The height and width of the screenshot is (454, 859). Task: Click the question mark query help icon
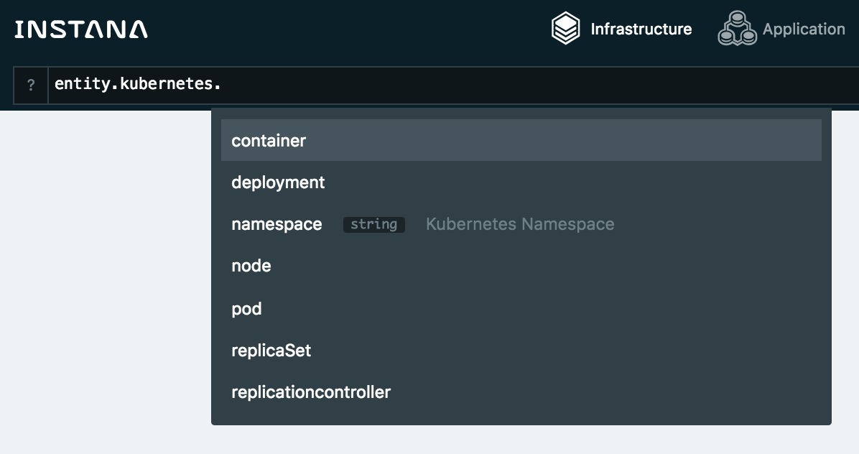tap(31, 85)
